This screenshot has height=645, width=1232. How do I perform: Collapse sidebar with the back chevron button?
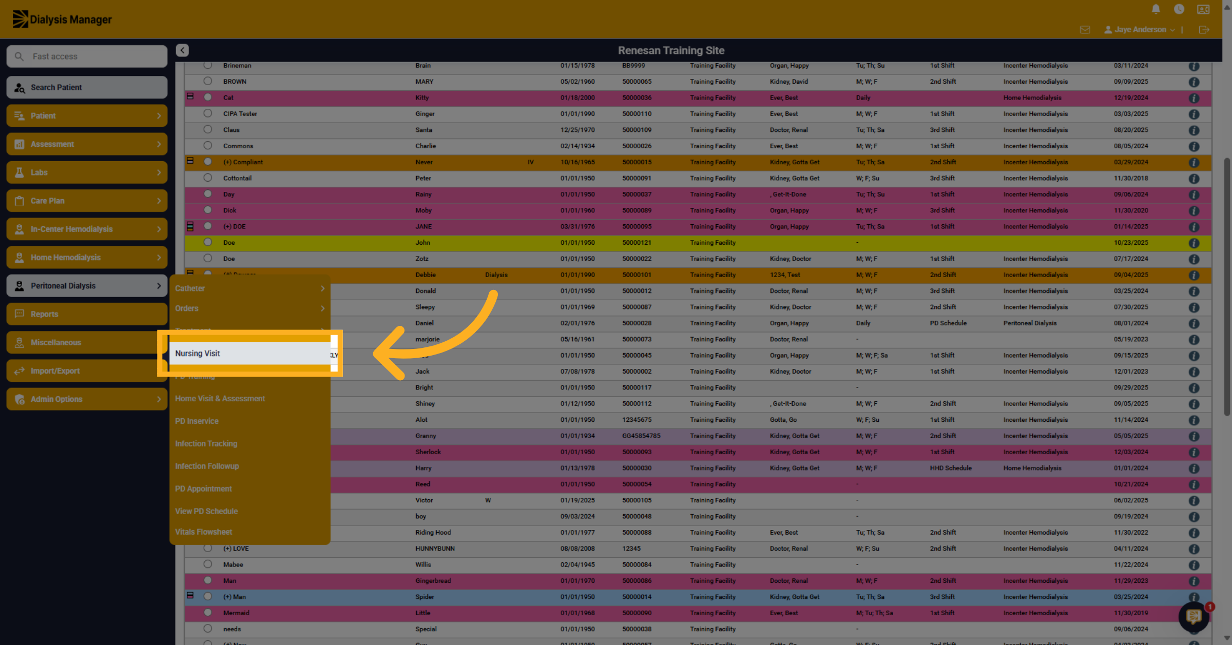pyautogui.click(x=182, y=50)
